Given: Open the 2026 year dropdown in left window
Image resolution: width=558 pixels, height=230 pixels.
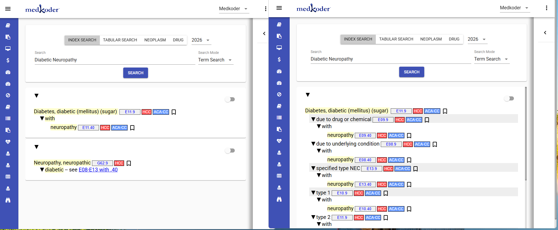Looking at the screenshot, I should [x=201, y=40].
